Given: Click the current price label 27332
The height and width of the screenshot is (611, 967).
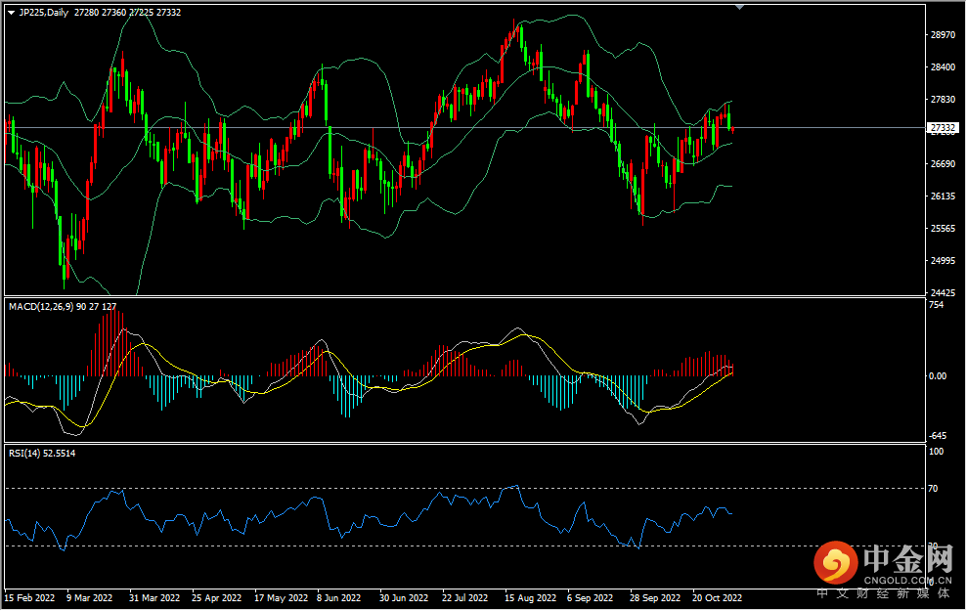Looking at the screenshot, I should tap(943, 128).
